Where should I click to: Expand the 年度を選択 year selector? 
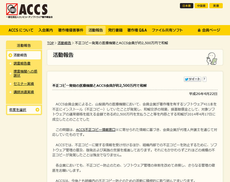(x=24, y=110)
